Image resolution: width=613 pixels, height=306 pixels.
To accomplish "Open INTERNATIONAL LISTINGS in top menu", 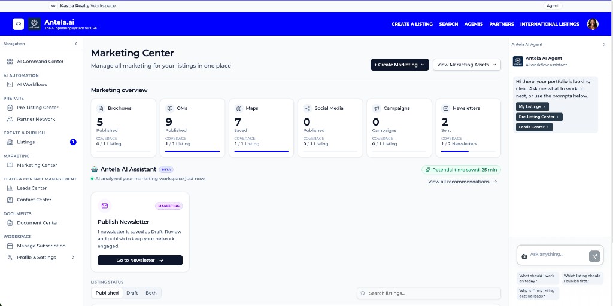I will point(550,24).
